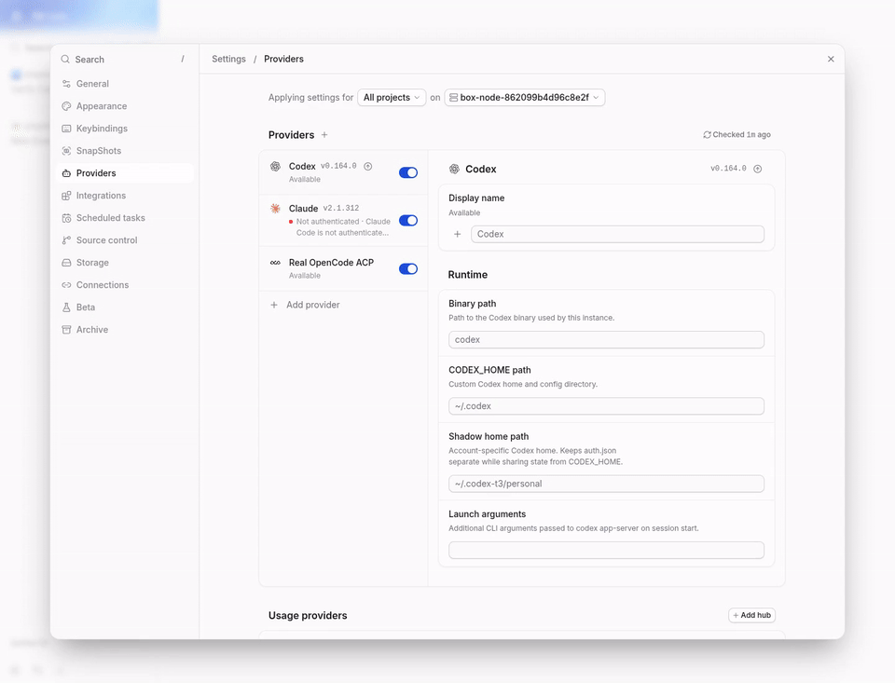The width and height of the screenshot is (895, 683).
Task: Open the Archive section
Action: (x=125, y=329)
